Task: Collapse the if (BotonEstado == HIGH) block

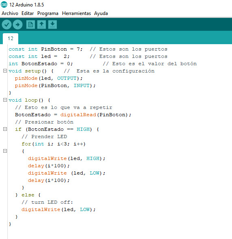Action: click(x=5, y=129)
